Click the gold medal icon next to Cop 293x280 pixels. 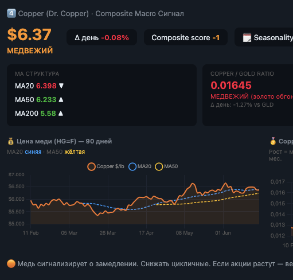point(273,141)
